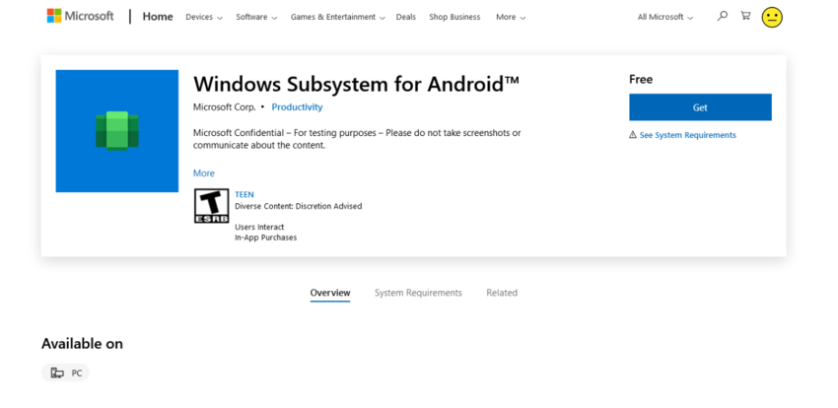
Task: Open See System Requirements link
Action: pyautogui.click(x=687, y=135)
